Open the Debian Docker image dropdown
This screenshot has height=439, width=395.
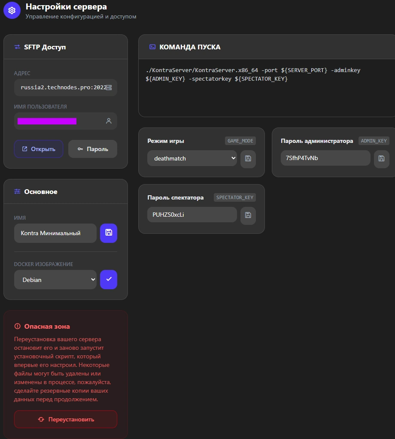[x=55, y=279]
